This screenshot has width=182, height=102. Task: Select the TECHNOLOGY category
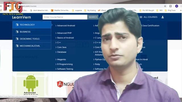(32, 25)
